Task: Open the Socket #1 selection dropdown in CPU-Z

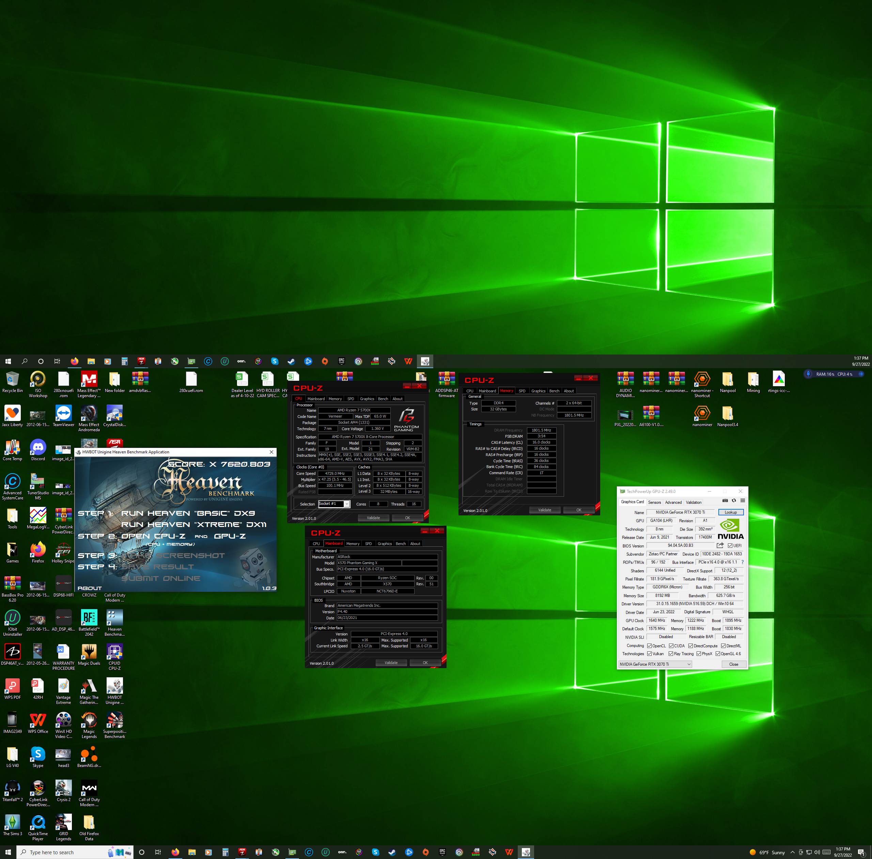Action: tap(334, 504)
